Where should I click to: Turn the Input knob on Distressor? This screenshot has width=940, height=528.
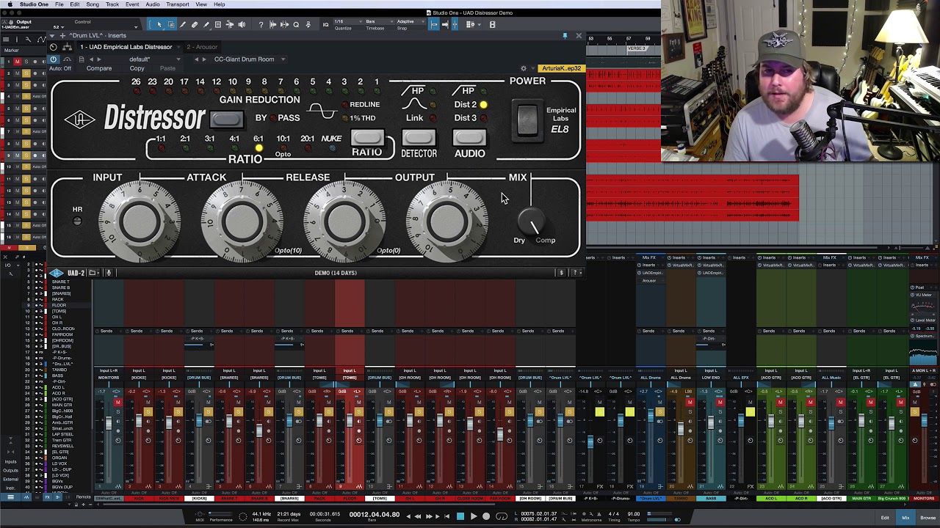[x=140, y=221]
